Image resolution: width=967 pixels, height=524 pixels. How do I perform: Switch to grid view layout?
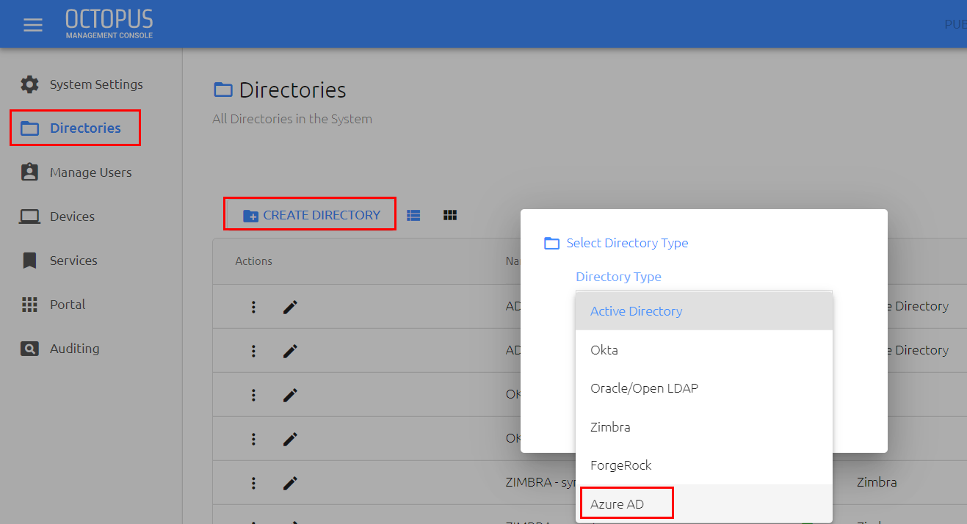tap(450, 215)
